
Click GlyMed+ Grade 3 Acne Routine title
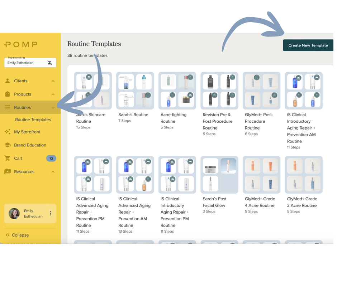point(302,202)
